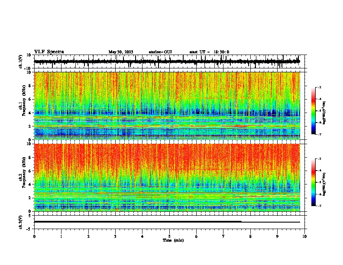Image resolution: width=343 pixels, height=265 pixels.
Task: Click inside the ch.2 spectrogram panel
Action: click(167, 178)
